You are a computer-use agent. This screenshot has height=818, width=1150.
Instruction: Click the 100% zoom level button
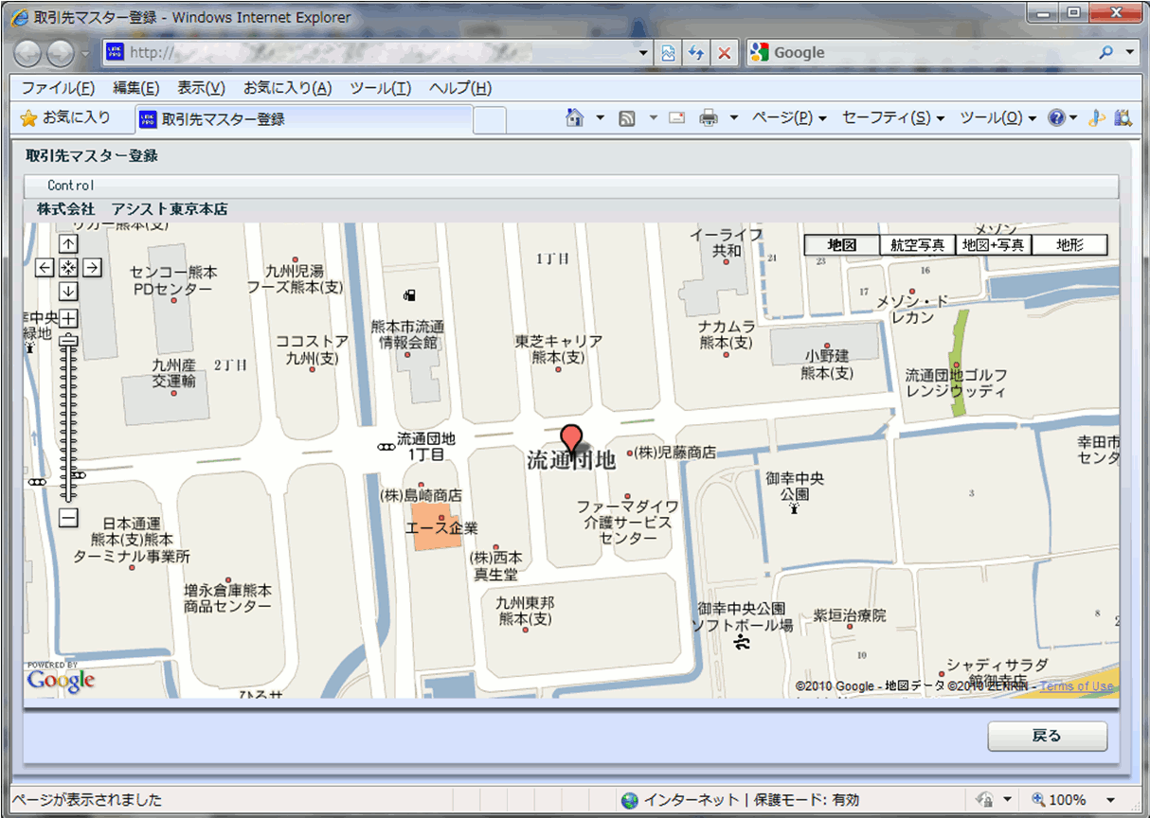coord(1059,801)
